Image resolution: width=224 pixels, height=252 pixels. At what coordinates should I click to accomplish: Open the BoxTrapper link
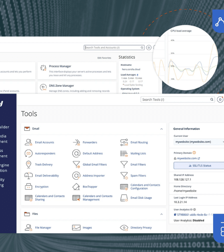tap(90, 187)
